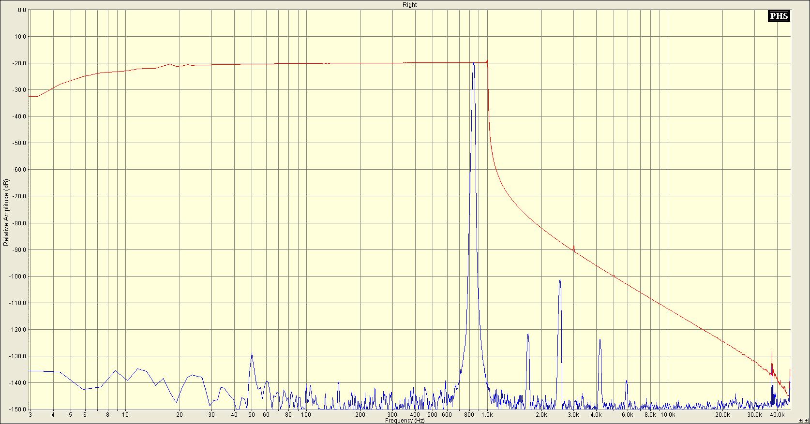Click the "800" tick on the frequency axis
Viewport: 810px width, 424px height.
(469, 415)
